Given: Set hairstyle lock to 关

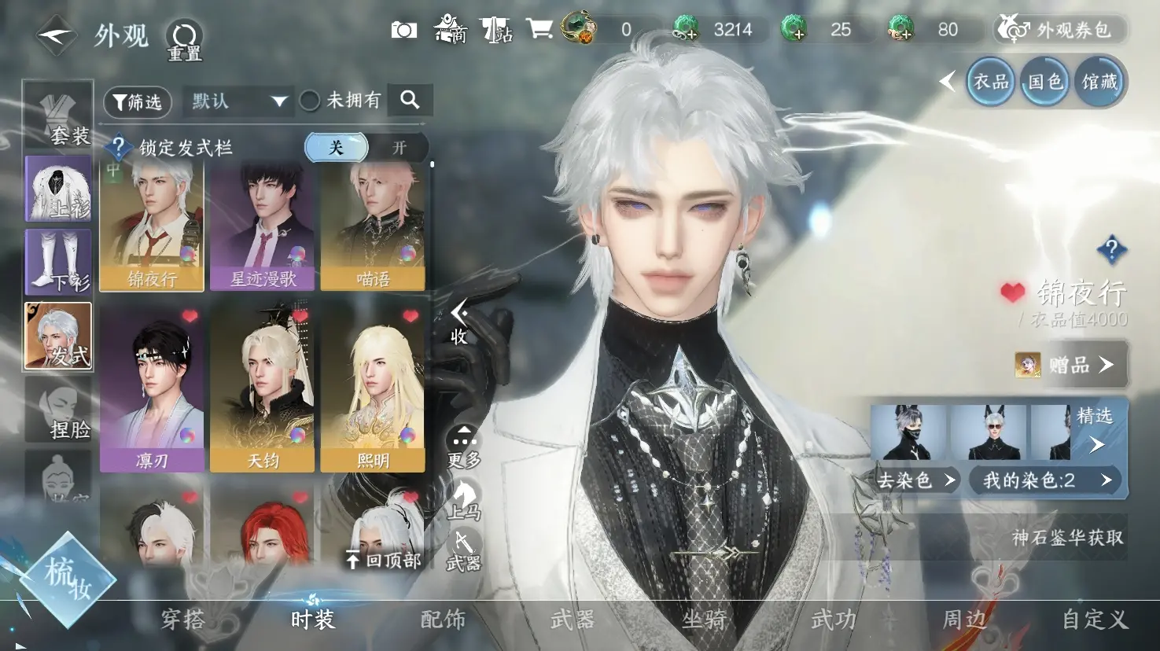Looking at the screenshot, I should (x=336, y=147).
